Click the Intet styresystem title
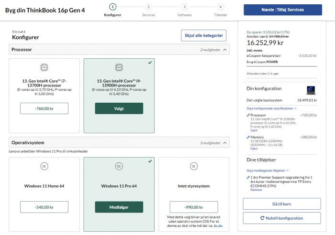Image resolution: width=335 pixels, height=235 pixels. click(194, 186)
